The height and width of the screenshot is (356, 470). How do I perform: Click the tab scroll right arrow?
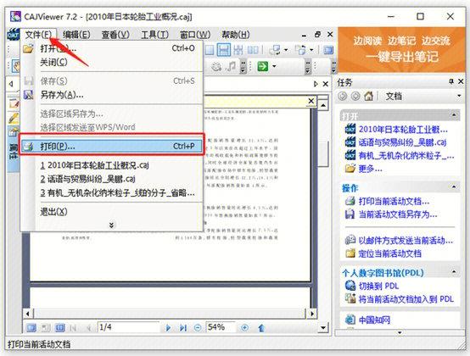pos(316,84)
